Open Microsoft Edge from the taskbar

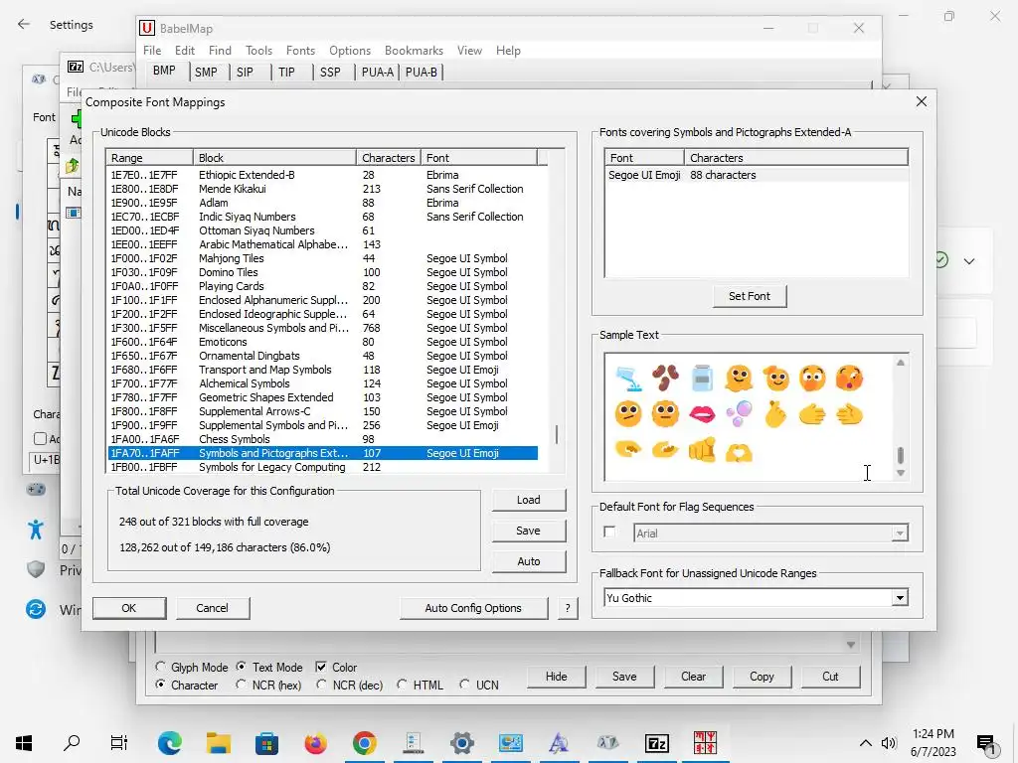coord(169,742)
